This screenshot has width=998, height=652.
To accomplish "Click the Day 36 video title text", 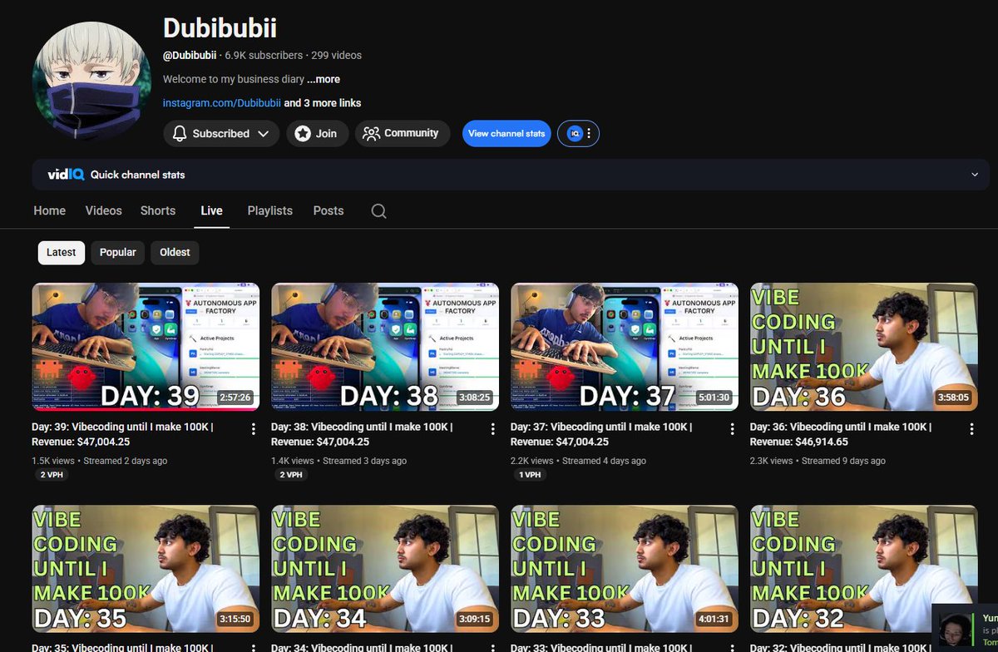I will (841, 434).
